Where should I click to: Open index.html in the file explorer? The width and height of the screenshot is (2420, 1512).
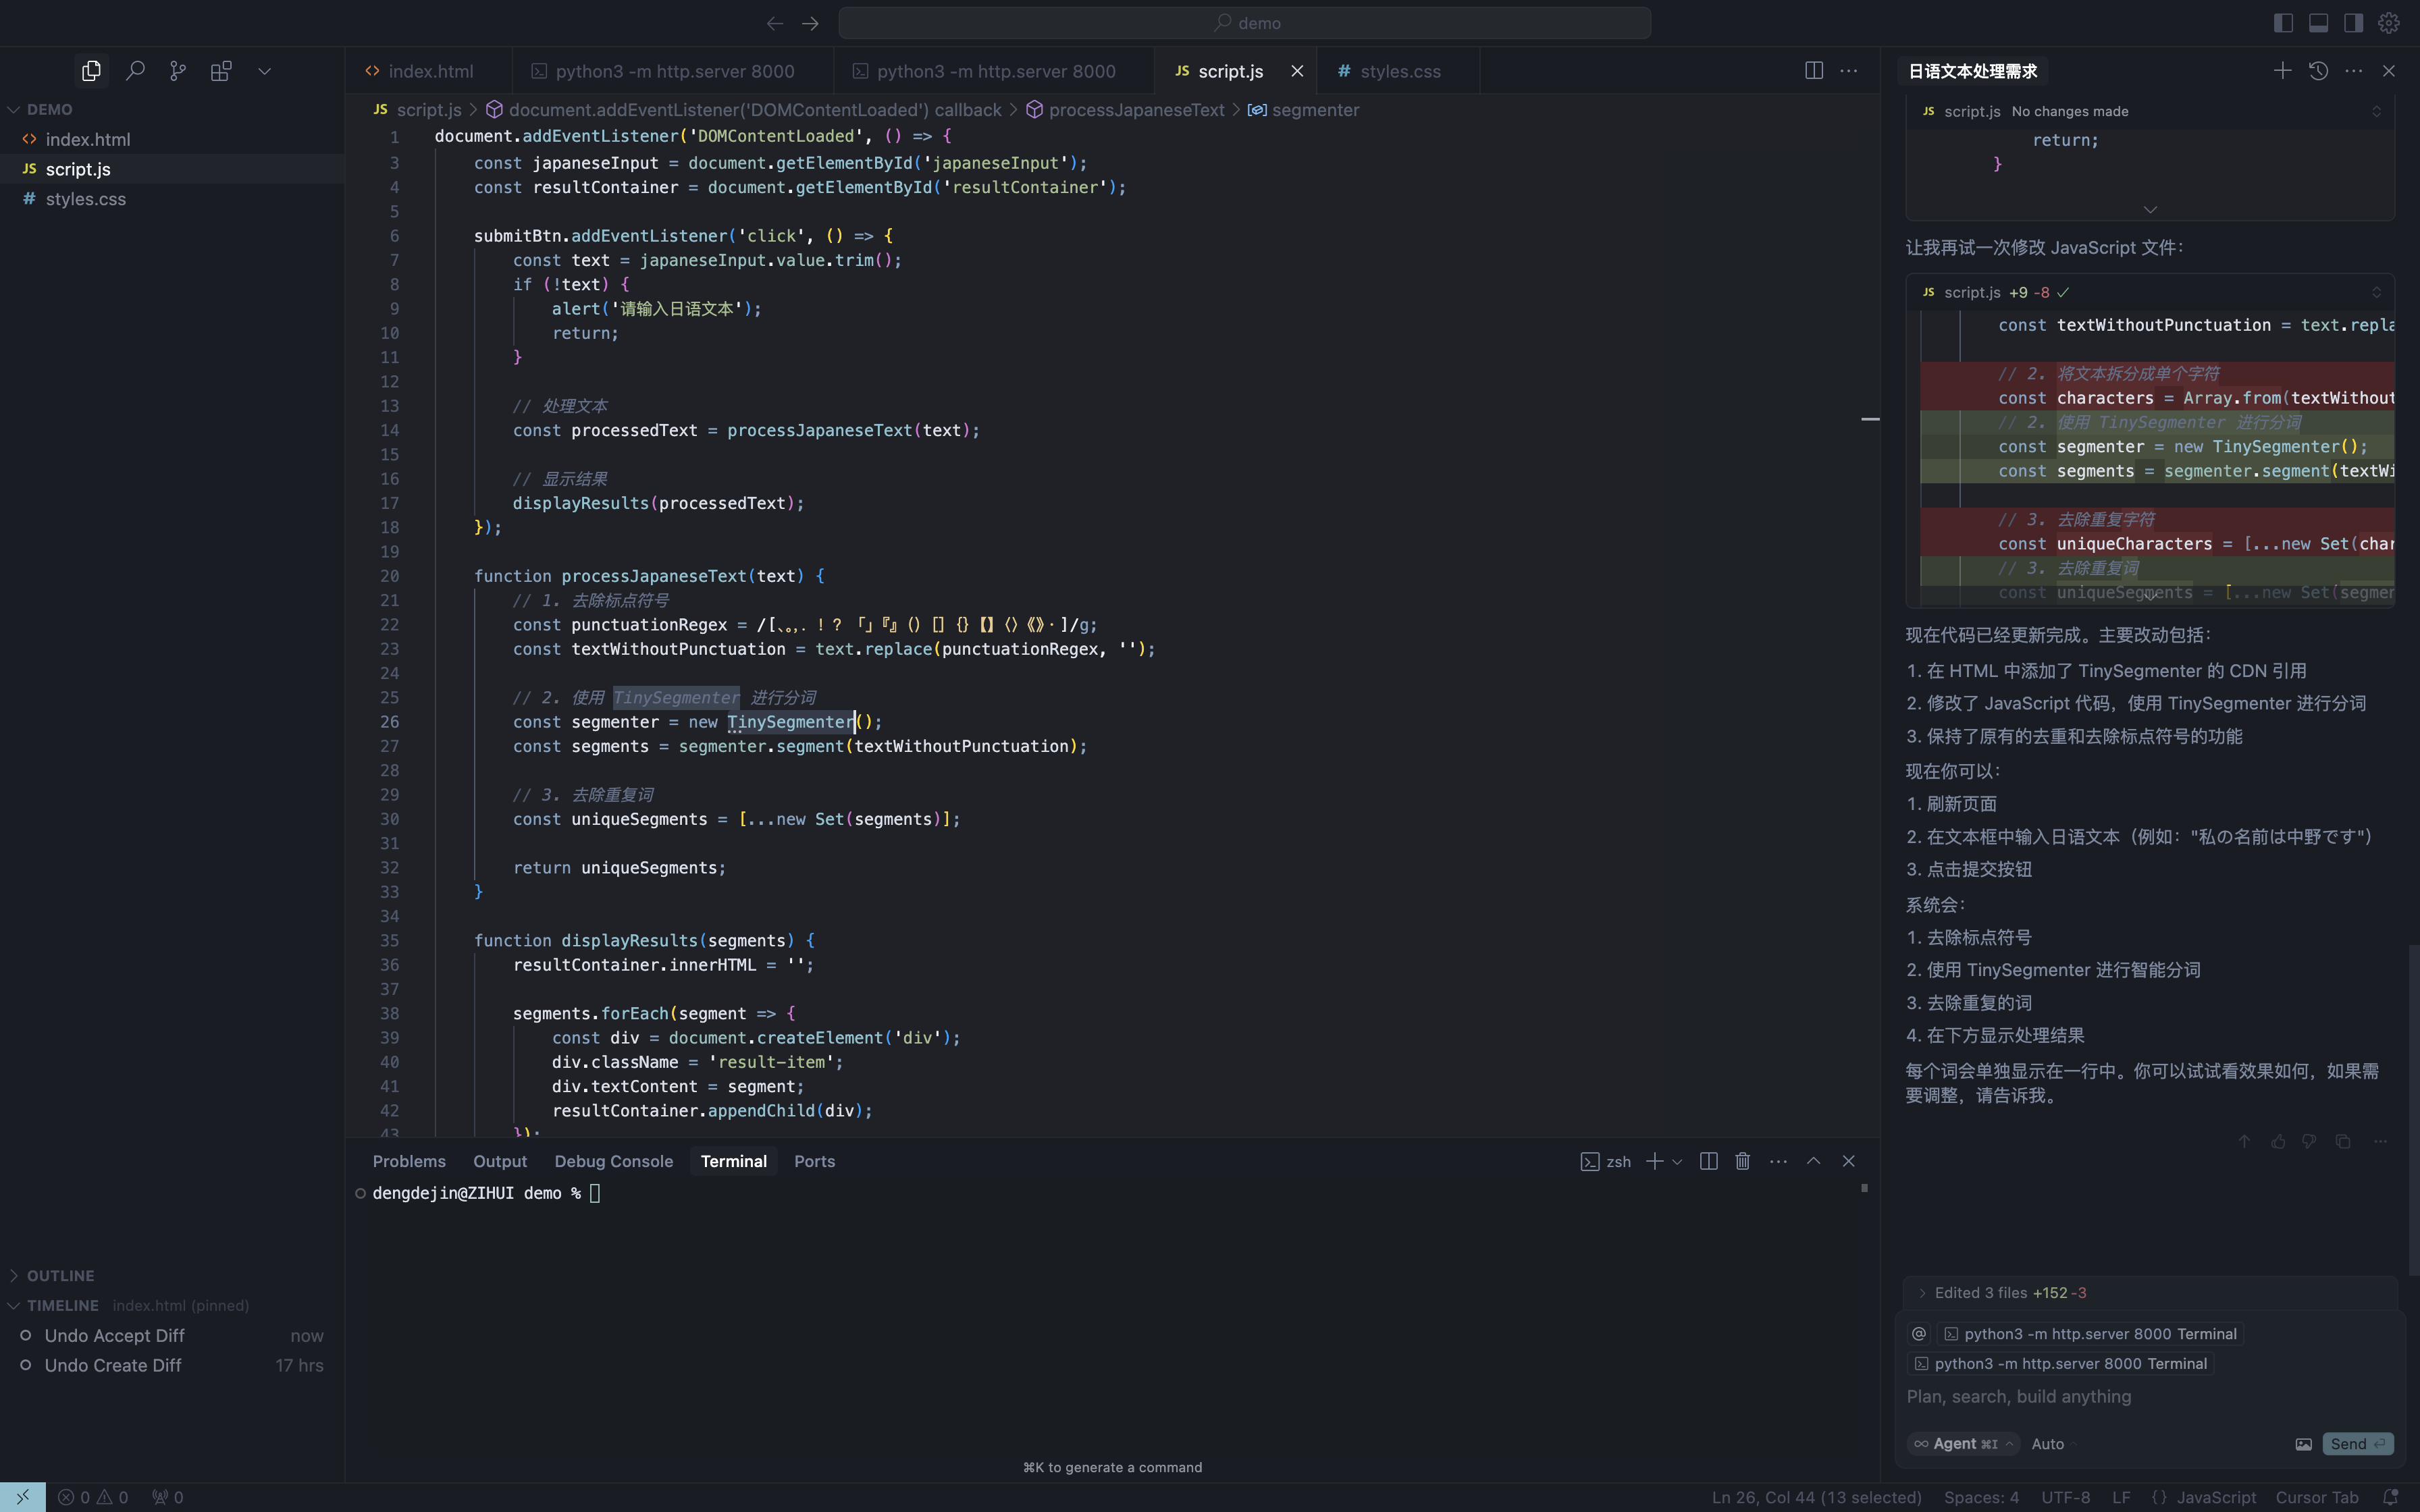88,140
